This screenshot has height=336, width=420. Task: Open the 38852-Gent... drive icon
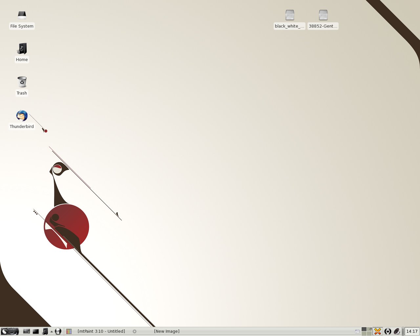pyautogui.click(x=323, y=15)
